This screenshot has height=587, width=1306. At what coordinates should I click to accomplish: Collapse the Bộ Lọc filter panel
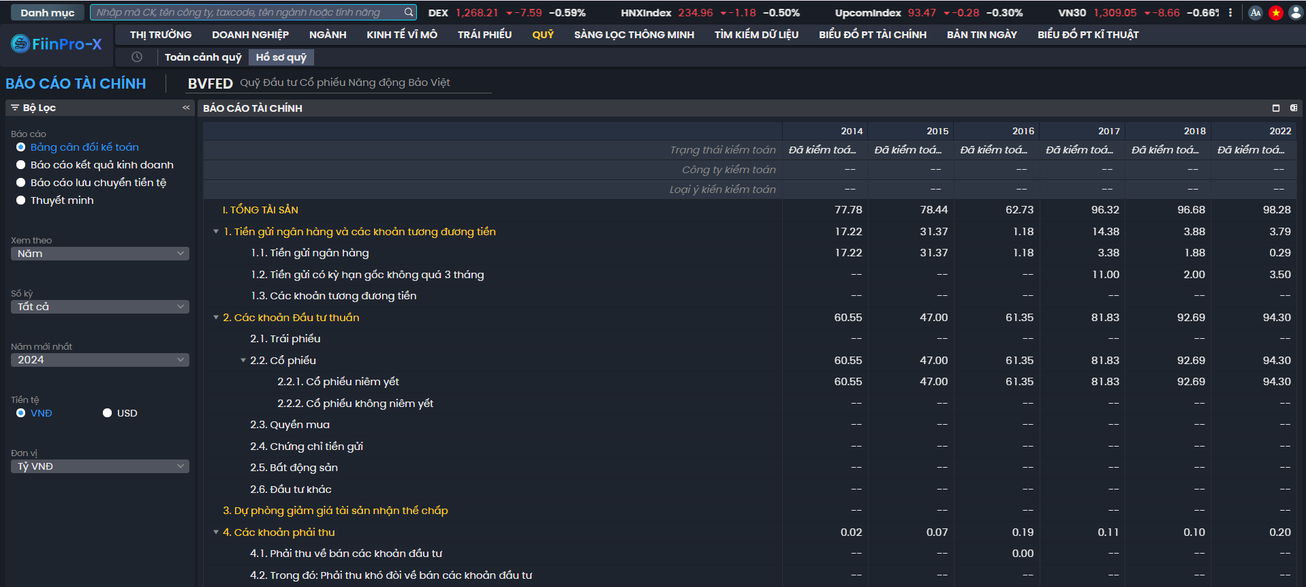pos(186,108)
